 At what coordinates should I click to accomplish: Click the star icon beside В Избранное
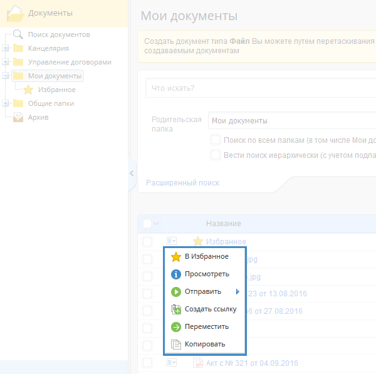[176, 256]
